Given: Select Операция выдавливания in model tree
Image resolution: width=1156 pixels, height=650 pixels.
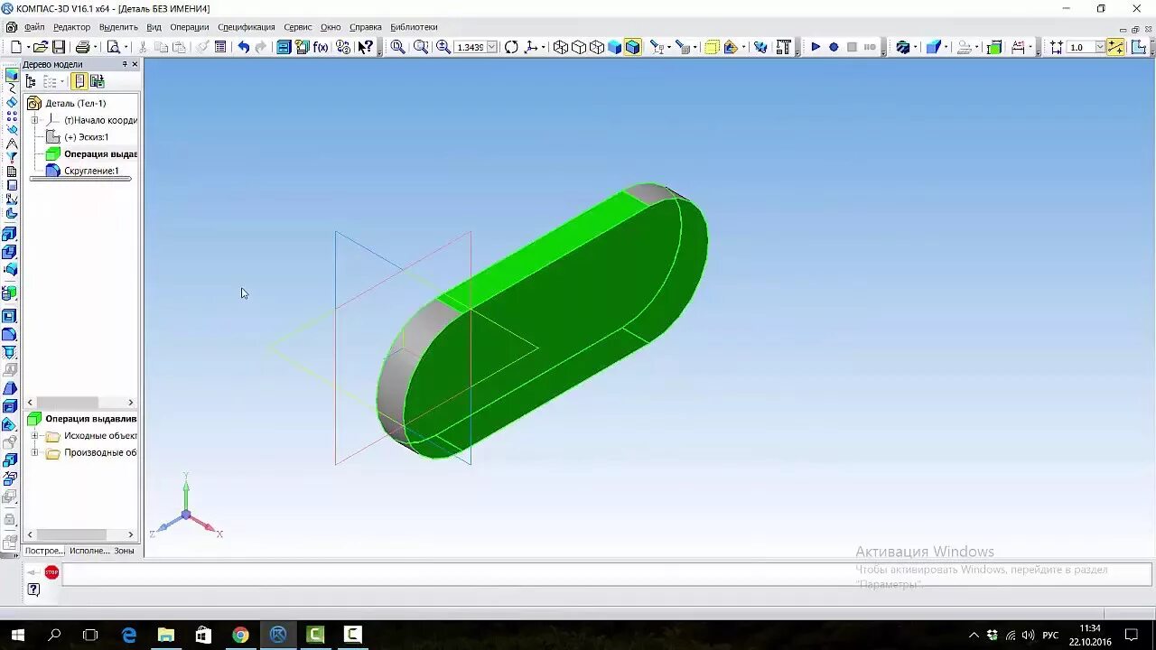Looking at the screenshot, I should (100, 154).
